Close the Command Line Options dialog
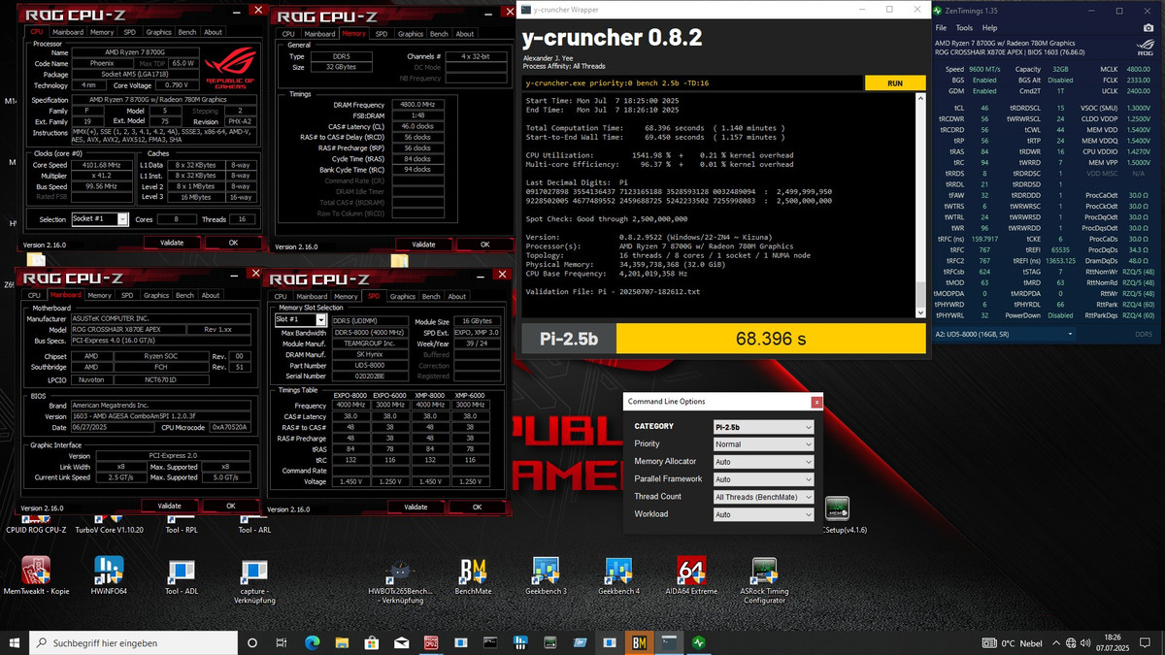The image size is (1165, 655). click(816, 402)
